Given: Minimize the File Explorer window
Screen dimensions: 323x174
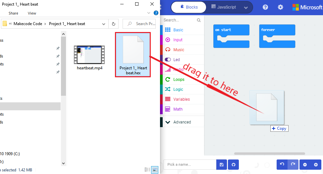Looking at the screenshot, I should pyautogui.click(x=122, y=4).
